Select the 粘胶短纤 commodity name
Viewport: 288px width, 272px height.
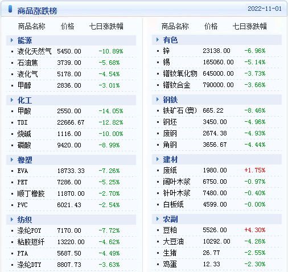click(x=31, y=242)
